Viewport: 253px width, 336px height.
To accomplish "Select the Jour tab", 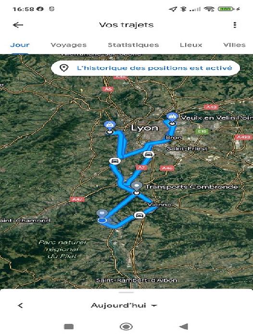I will click(20, 45).
